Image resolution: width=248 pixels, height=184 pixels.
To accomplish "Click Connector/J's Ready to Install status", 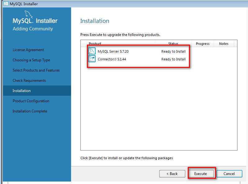I will [x=173, y=59].
